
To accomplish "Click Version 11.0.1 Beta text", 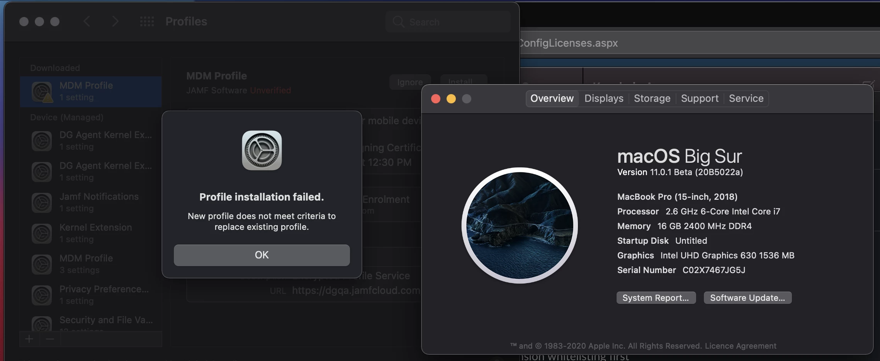I will [680, 172].
